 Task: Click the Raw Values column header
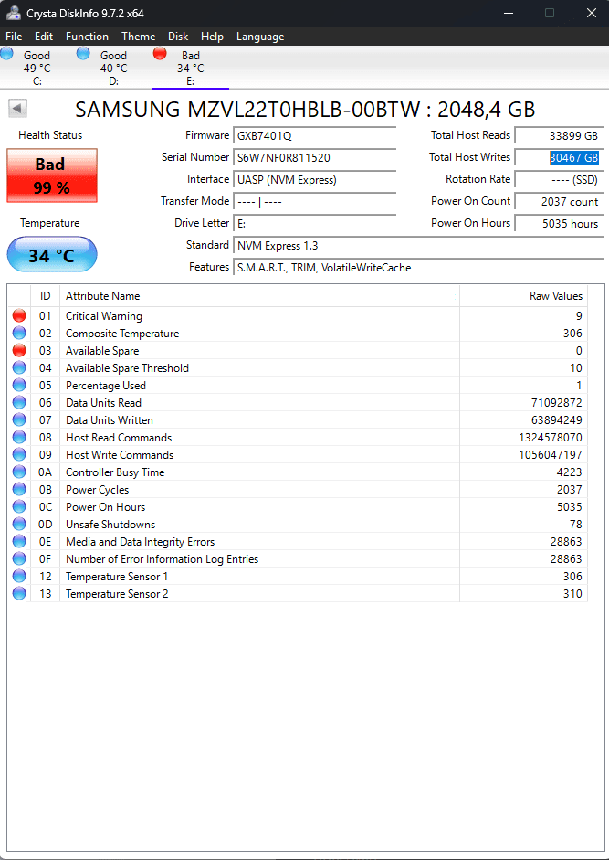coord(523,296)
